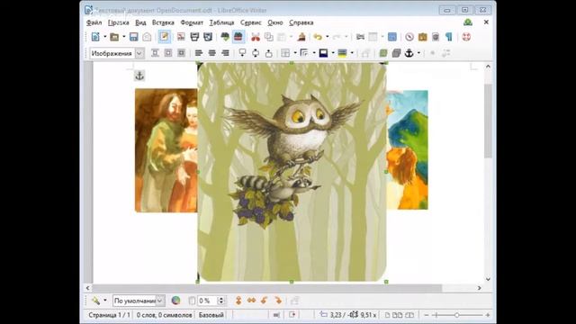Open the image color settings icon
The height and width of the screenshot is (324, 576).
pos(176,301)
